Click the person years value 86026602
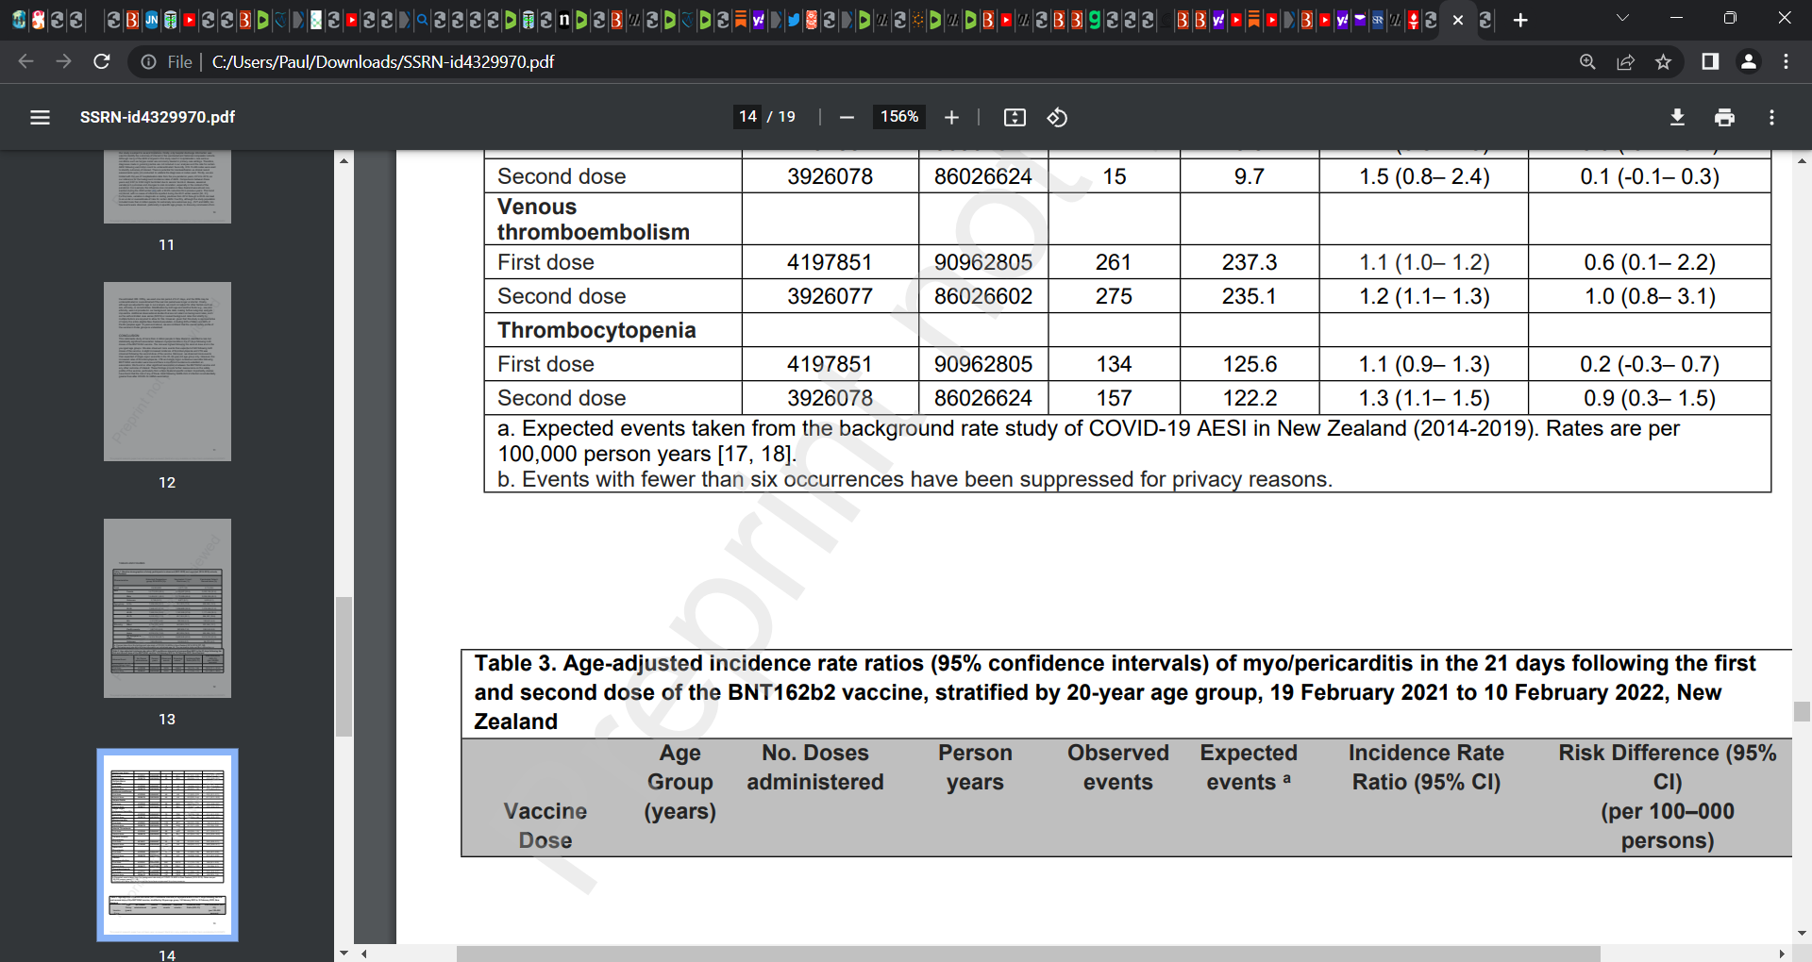This screenshot has height=962, width=1812. pyautogui.click(x=983, y=296)
